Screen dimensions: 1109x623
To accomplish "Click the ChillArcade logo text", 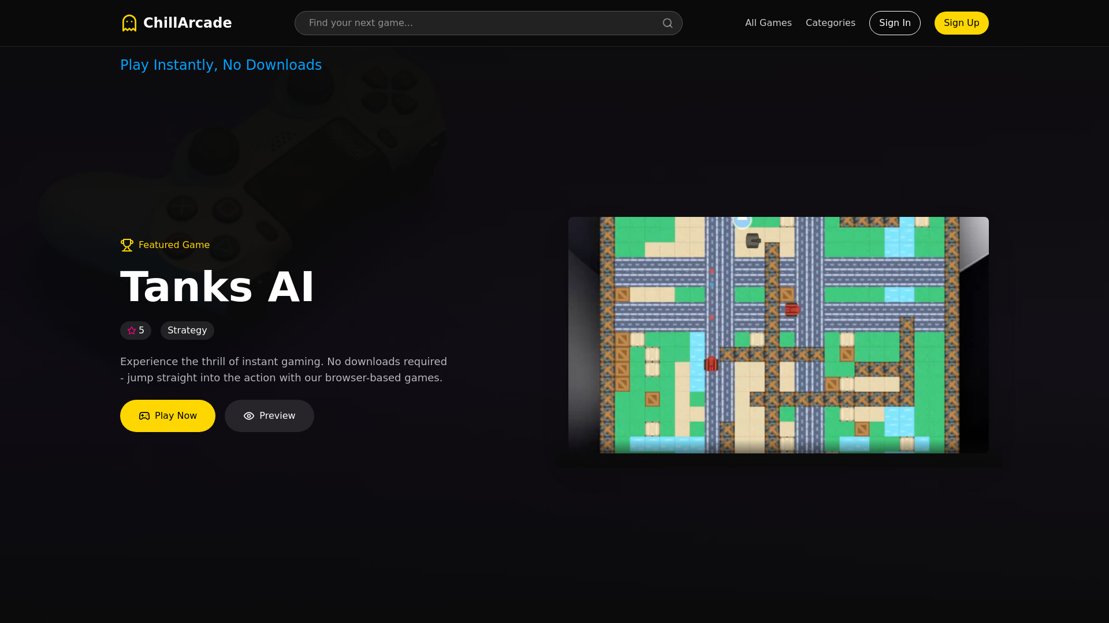I will point(187,22).
